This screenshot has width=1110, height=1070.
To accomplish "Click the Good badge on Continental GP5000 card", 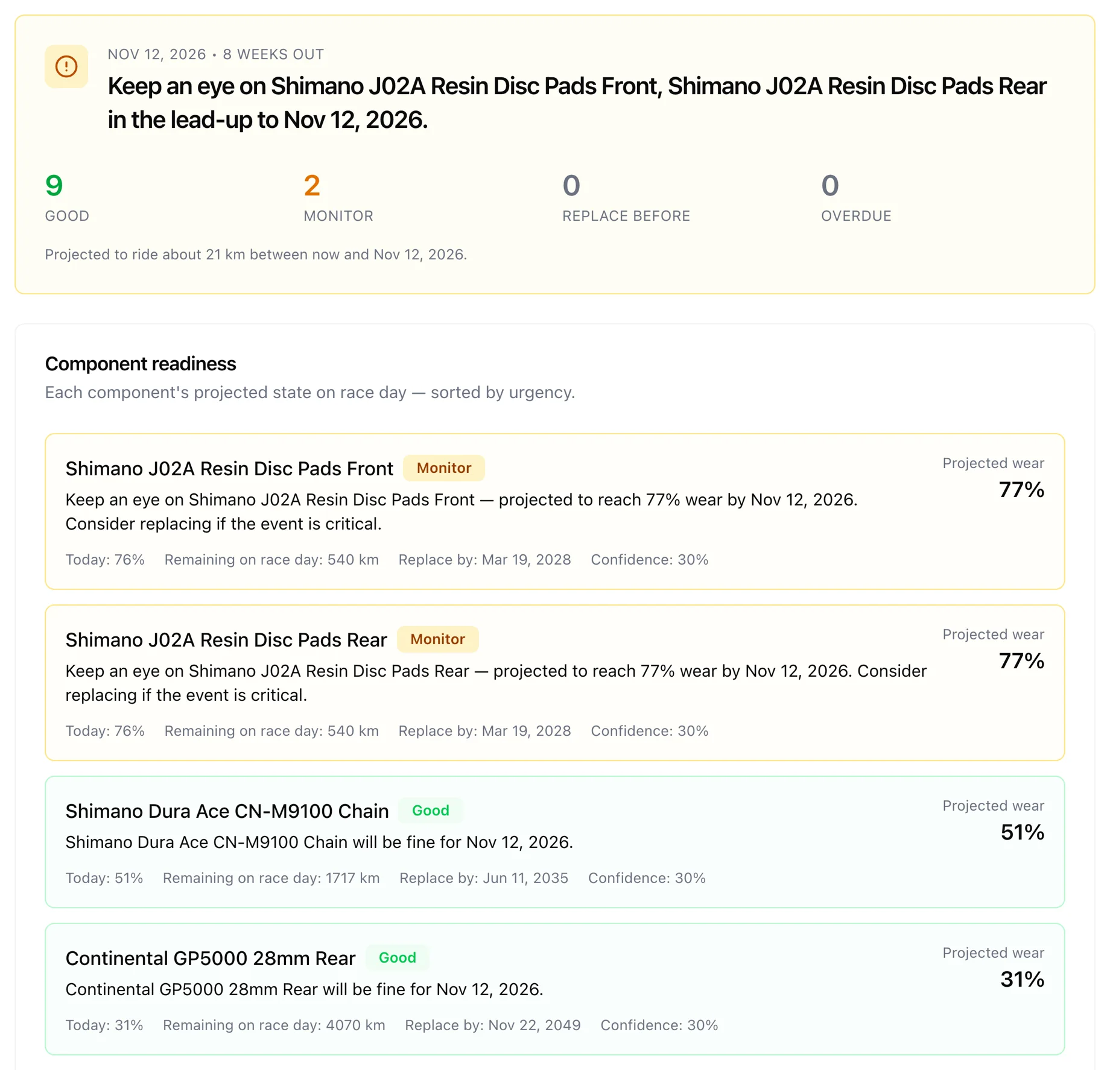I will (398, 958).
